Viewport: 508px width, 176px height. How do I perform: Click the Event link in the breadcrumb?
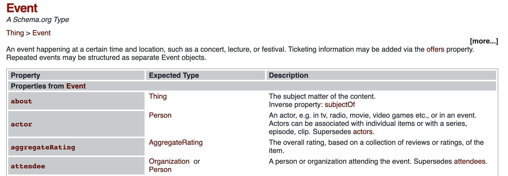click(41, 33)
